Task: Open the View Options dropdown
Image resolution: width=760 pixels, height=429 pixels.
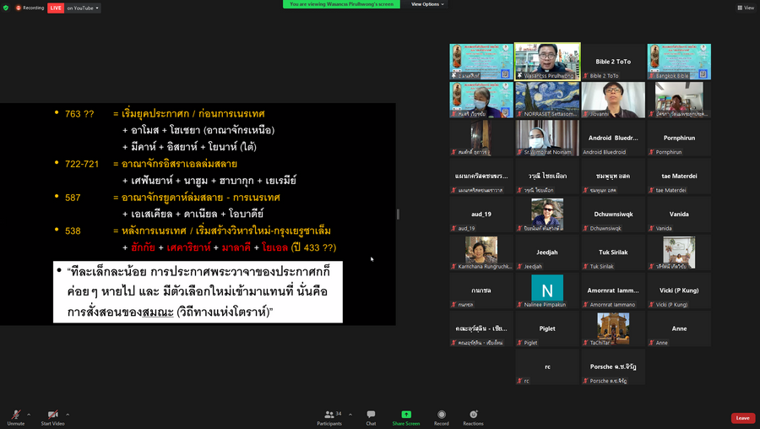Action: coord(427,4)
